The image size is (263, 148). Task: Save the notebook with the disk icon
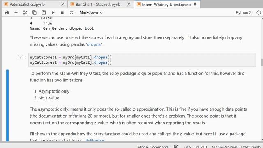point(7,13)
